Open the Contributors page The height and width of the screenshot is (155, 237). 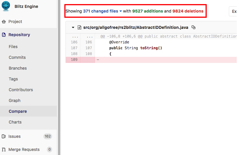[21, 90]
